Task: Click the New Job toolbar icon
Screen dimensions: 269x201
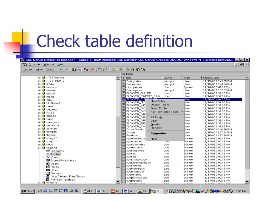Action: (143, 70)
